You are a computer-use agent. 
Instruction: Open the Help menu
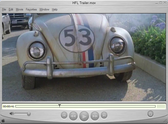tap(55, 9)
